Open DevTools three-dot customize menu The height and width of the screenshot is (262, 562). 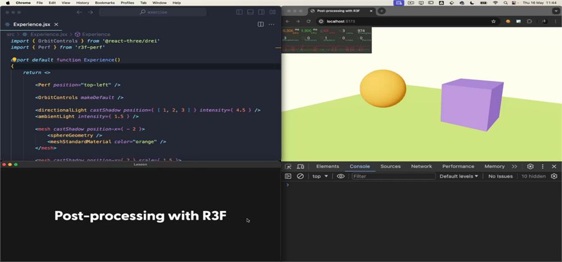543,166
